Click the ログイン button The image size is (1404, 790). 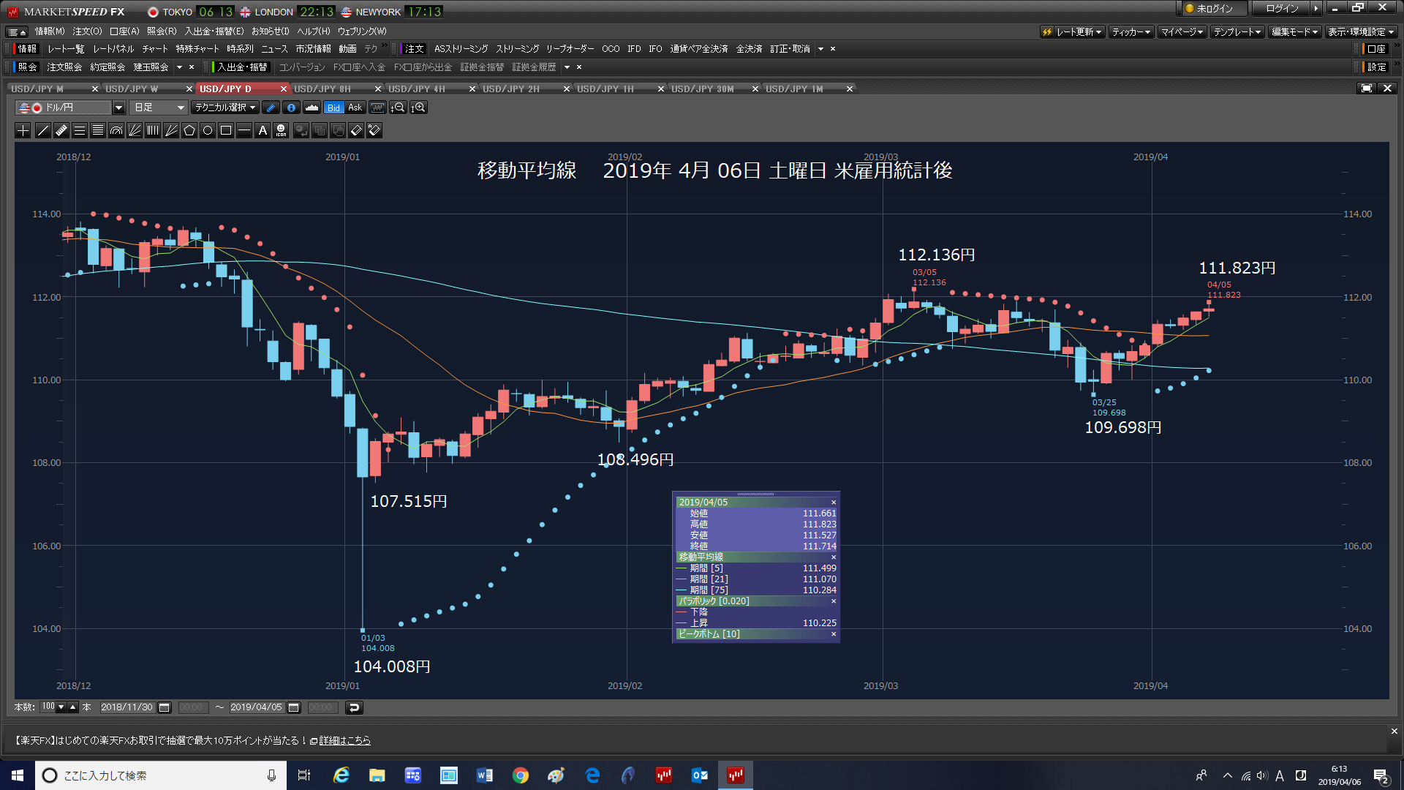tap(1282, 8)
